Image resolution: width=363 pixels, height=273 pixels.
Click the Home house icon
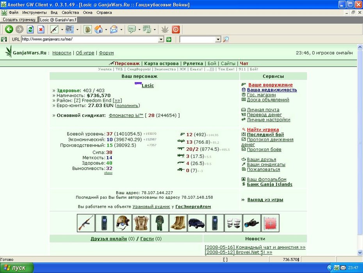tap(99, 29)
